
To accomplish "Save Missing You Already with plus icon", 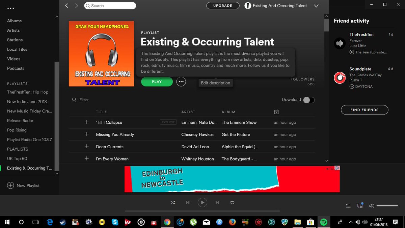I will (87, 134).
